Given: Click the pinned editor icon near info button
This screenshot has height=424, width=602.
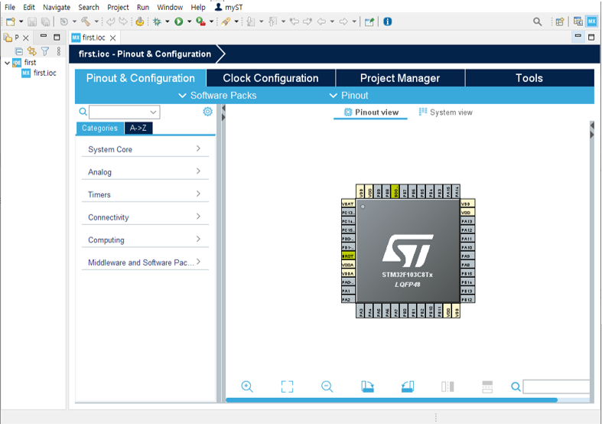Looking at the screenshot, I should [x=369, y=22].
